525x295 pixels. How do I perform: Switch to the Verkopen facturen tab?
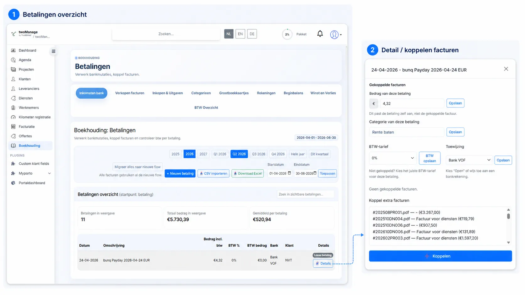pos(130,93)
